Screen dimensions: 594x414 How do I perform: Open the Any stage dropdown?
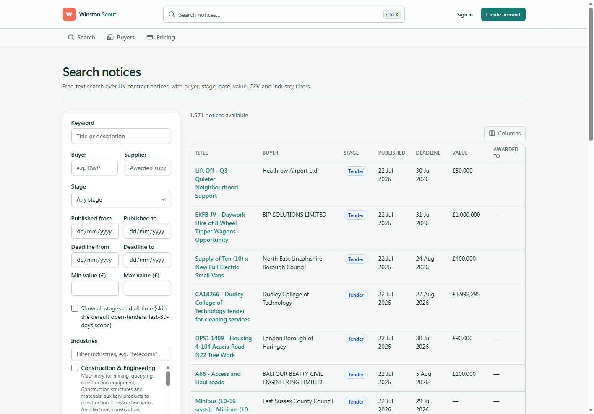click(121, 199)
